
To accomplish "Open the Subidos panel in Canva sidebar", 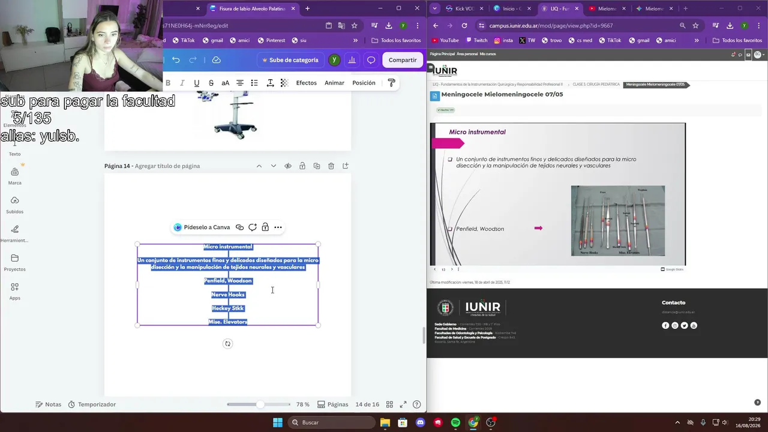I will [15, 205].
